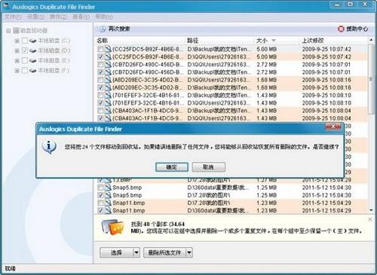
Task: Click the drive icon for 本地磁盘 (D:)
Action: (x=32, y=50)
